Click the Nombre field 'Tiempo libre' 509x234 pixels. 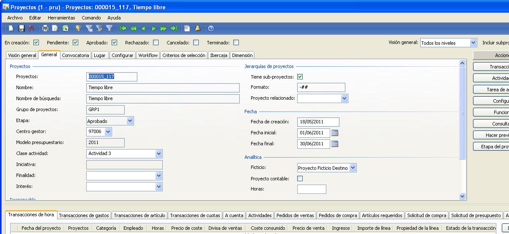[x=163, y=88]
